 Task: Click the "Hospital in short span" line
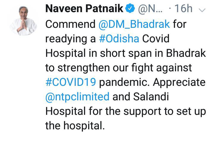[98, 53]
